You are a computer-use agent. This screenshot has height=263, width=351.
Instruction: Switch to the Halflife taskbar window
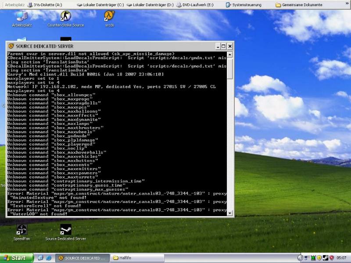point(137,258)
